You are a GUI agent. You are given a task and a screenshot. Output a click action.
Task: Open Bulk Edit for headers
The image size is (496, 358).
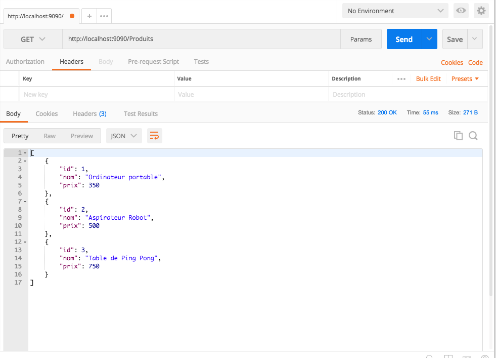coord(428,79)
